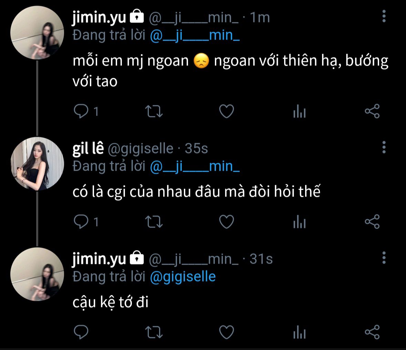Open gil lê's profile picture
The image size is (406, 350).
click(38, 163)
